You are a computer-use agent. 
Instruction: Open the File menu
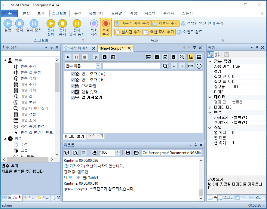pos(9,13)
